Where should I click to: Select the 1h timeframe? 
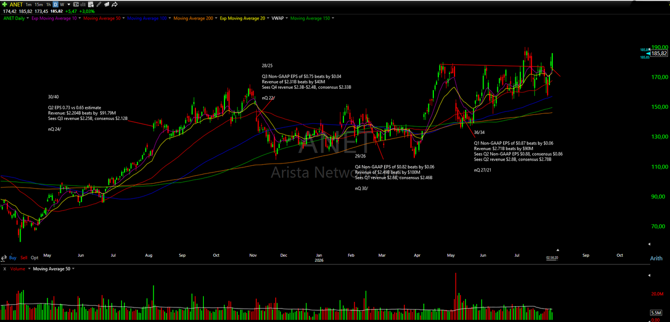[x=49, y=4]
